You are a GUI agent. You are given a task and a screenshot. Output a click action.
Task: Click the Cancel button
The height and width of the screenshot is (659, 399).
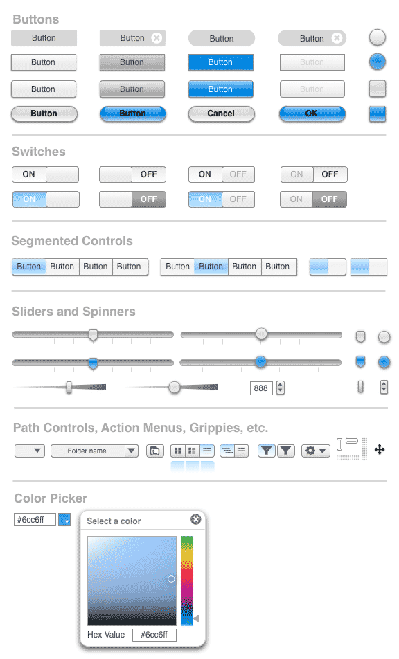tap(221, 114)
